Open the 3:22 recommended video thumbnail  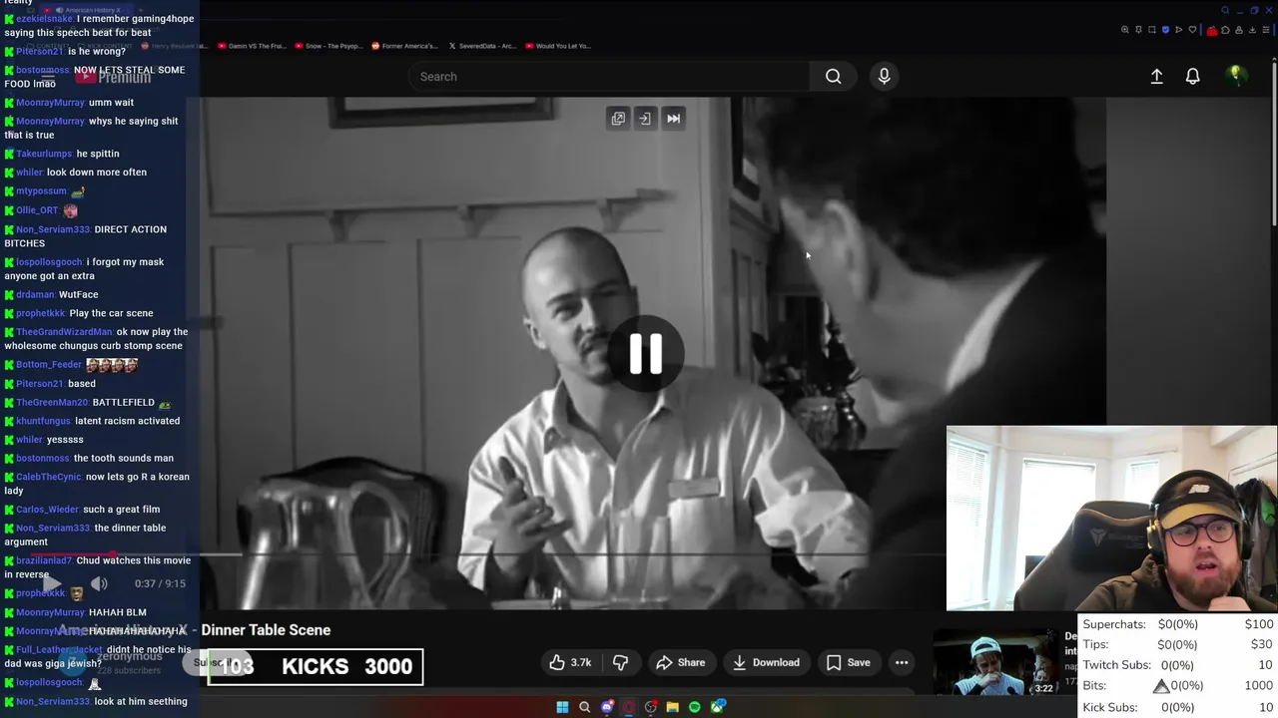point(994,664)
